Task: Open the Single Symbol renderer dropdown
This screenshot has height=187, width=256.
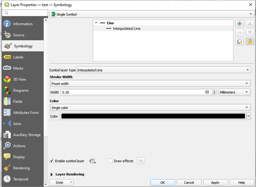Action: pos(151,14)
